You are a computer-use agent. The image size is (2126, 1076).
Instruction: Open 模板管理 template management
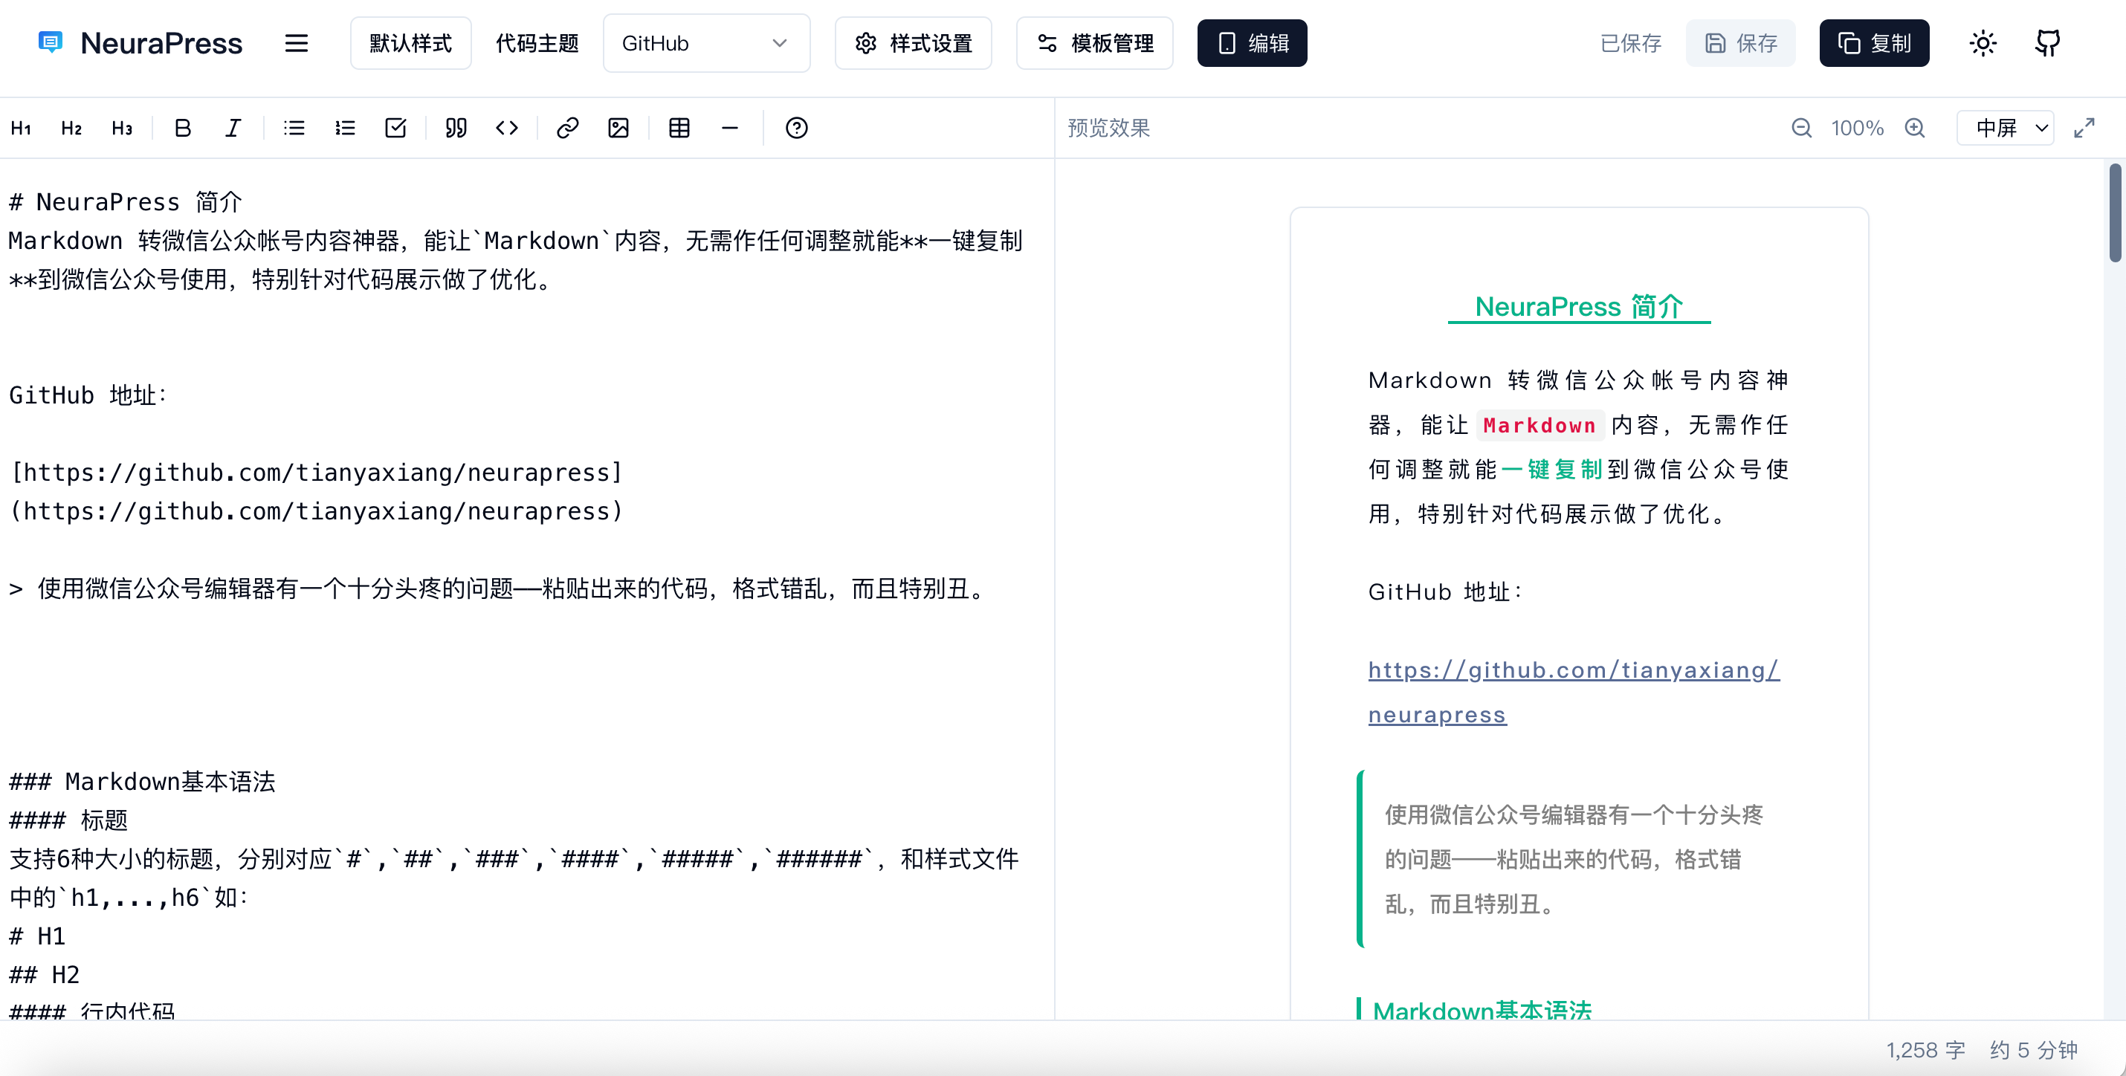pyautogui.click(x=1094, y=43)
